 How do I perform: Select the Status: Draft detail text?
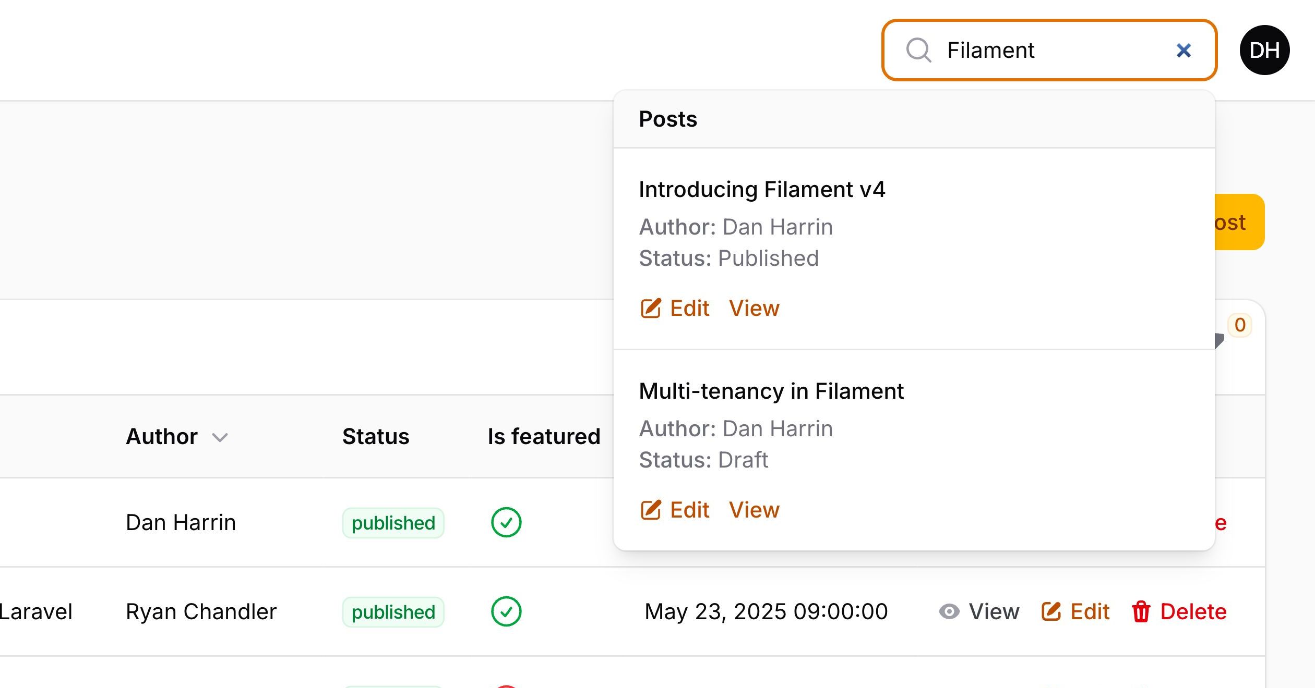tap(703, 460)
